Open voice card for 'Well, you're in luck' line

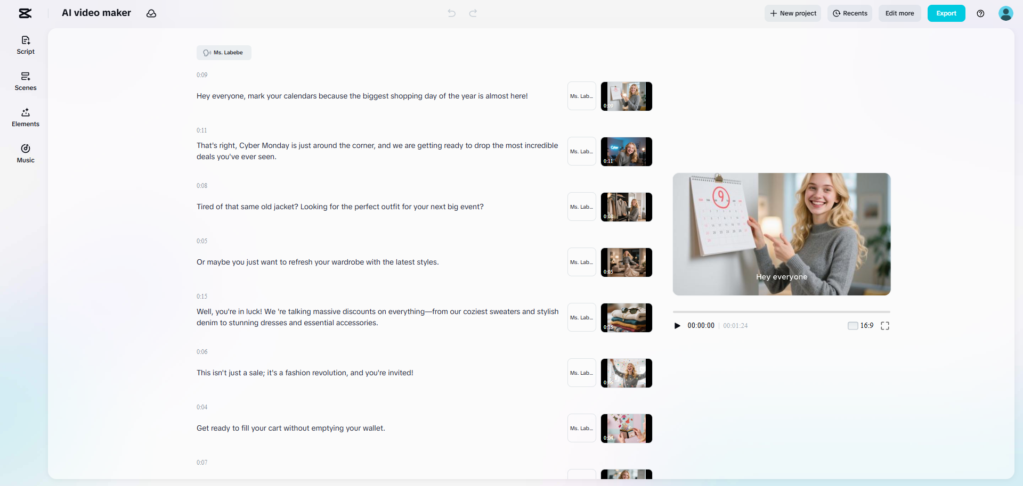[582, 317]
